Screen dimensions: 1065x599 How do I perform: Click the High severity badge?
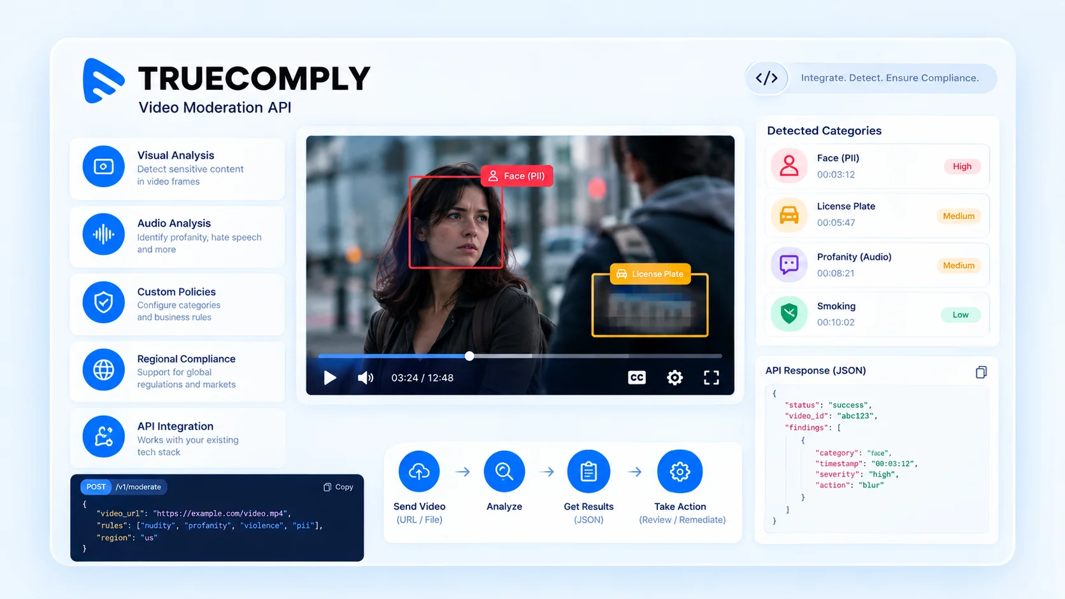click(962, 166)
